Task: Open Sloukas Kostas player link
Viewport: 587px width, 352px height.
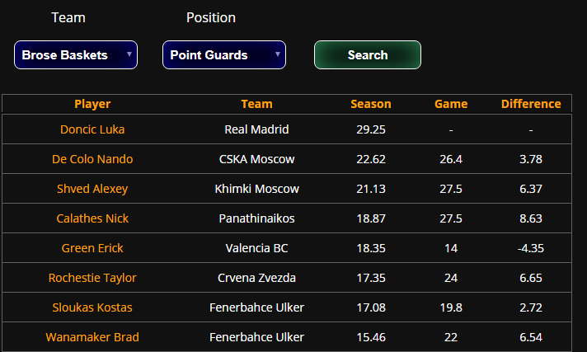Action: 92,307
